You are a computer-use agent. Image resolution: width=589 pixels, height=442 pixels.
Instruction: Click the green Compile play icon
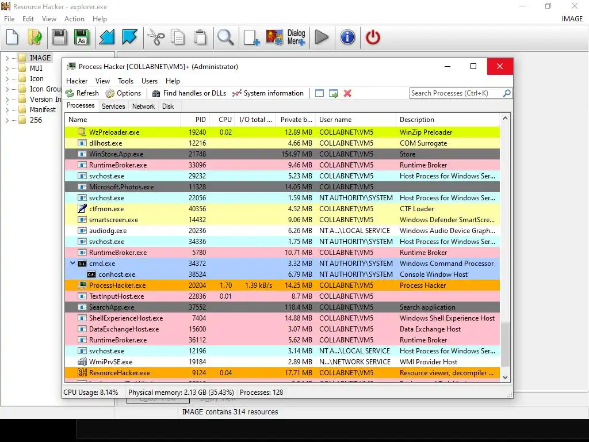coord(322,37)
